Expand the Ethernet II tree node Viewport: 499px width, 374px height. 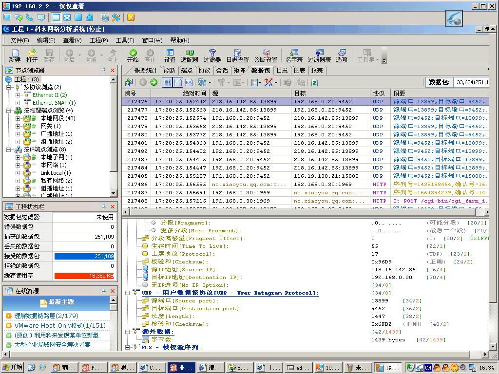click(x=18, y=95)
